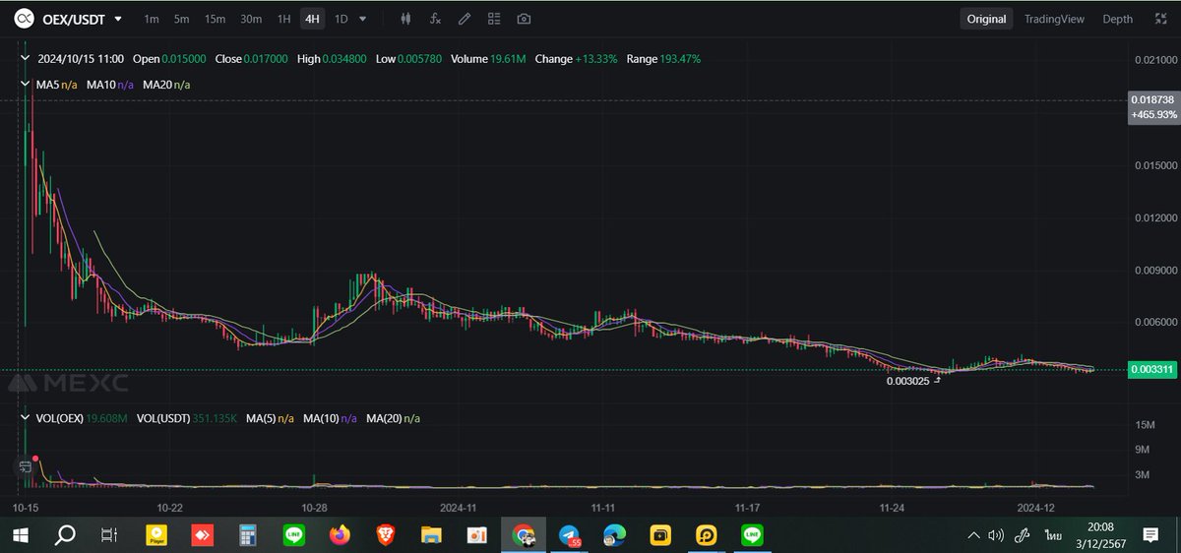1181x553 pixels.
Task: Select the 4H timeframe
Action: 313,19
